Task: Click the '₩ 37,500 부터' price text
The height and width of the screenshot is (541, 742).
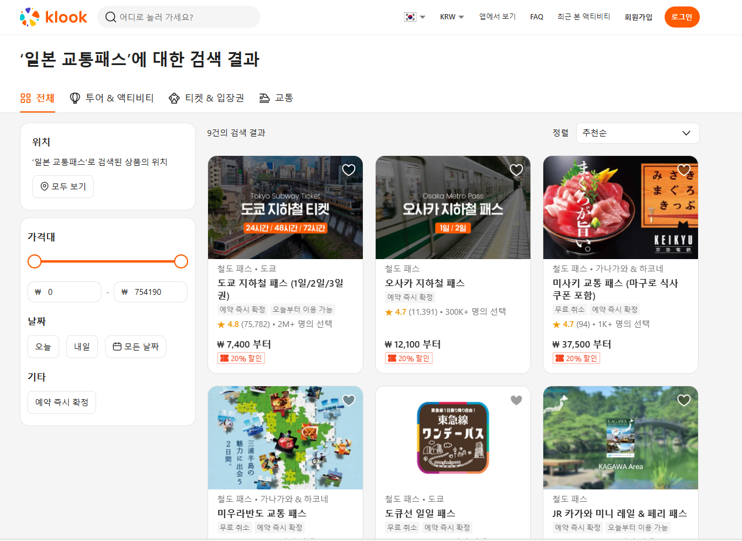Action: point(582,344)
